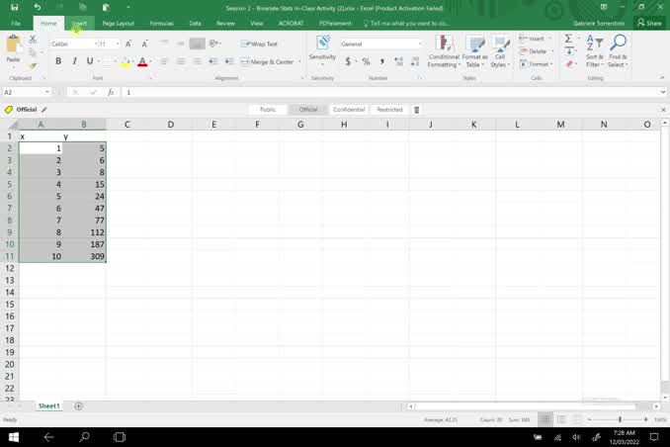
Task: Apply percent style to cells
Action: point(366,61)
